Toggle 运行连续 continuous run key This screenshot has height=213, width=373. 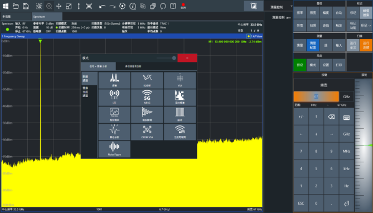click(366, 45)
